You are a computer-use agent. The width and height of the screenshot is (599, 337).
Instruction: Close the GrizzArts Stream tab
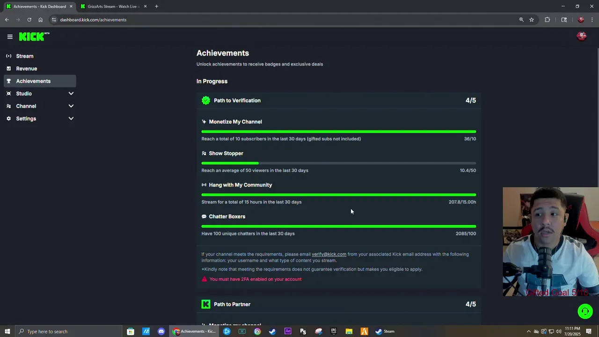[x=145, y=7]
